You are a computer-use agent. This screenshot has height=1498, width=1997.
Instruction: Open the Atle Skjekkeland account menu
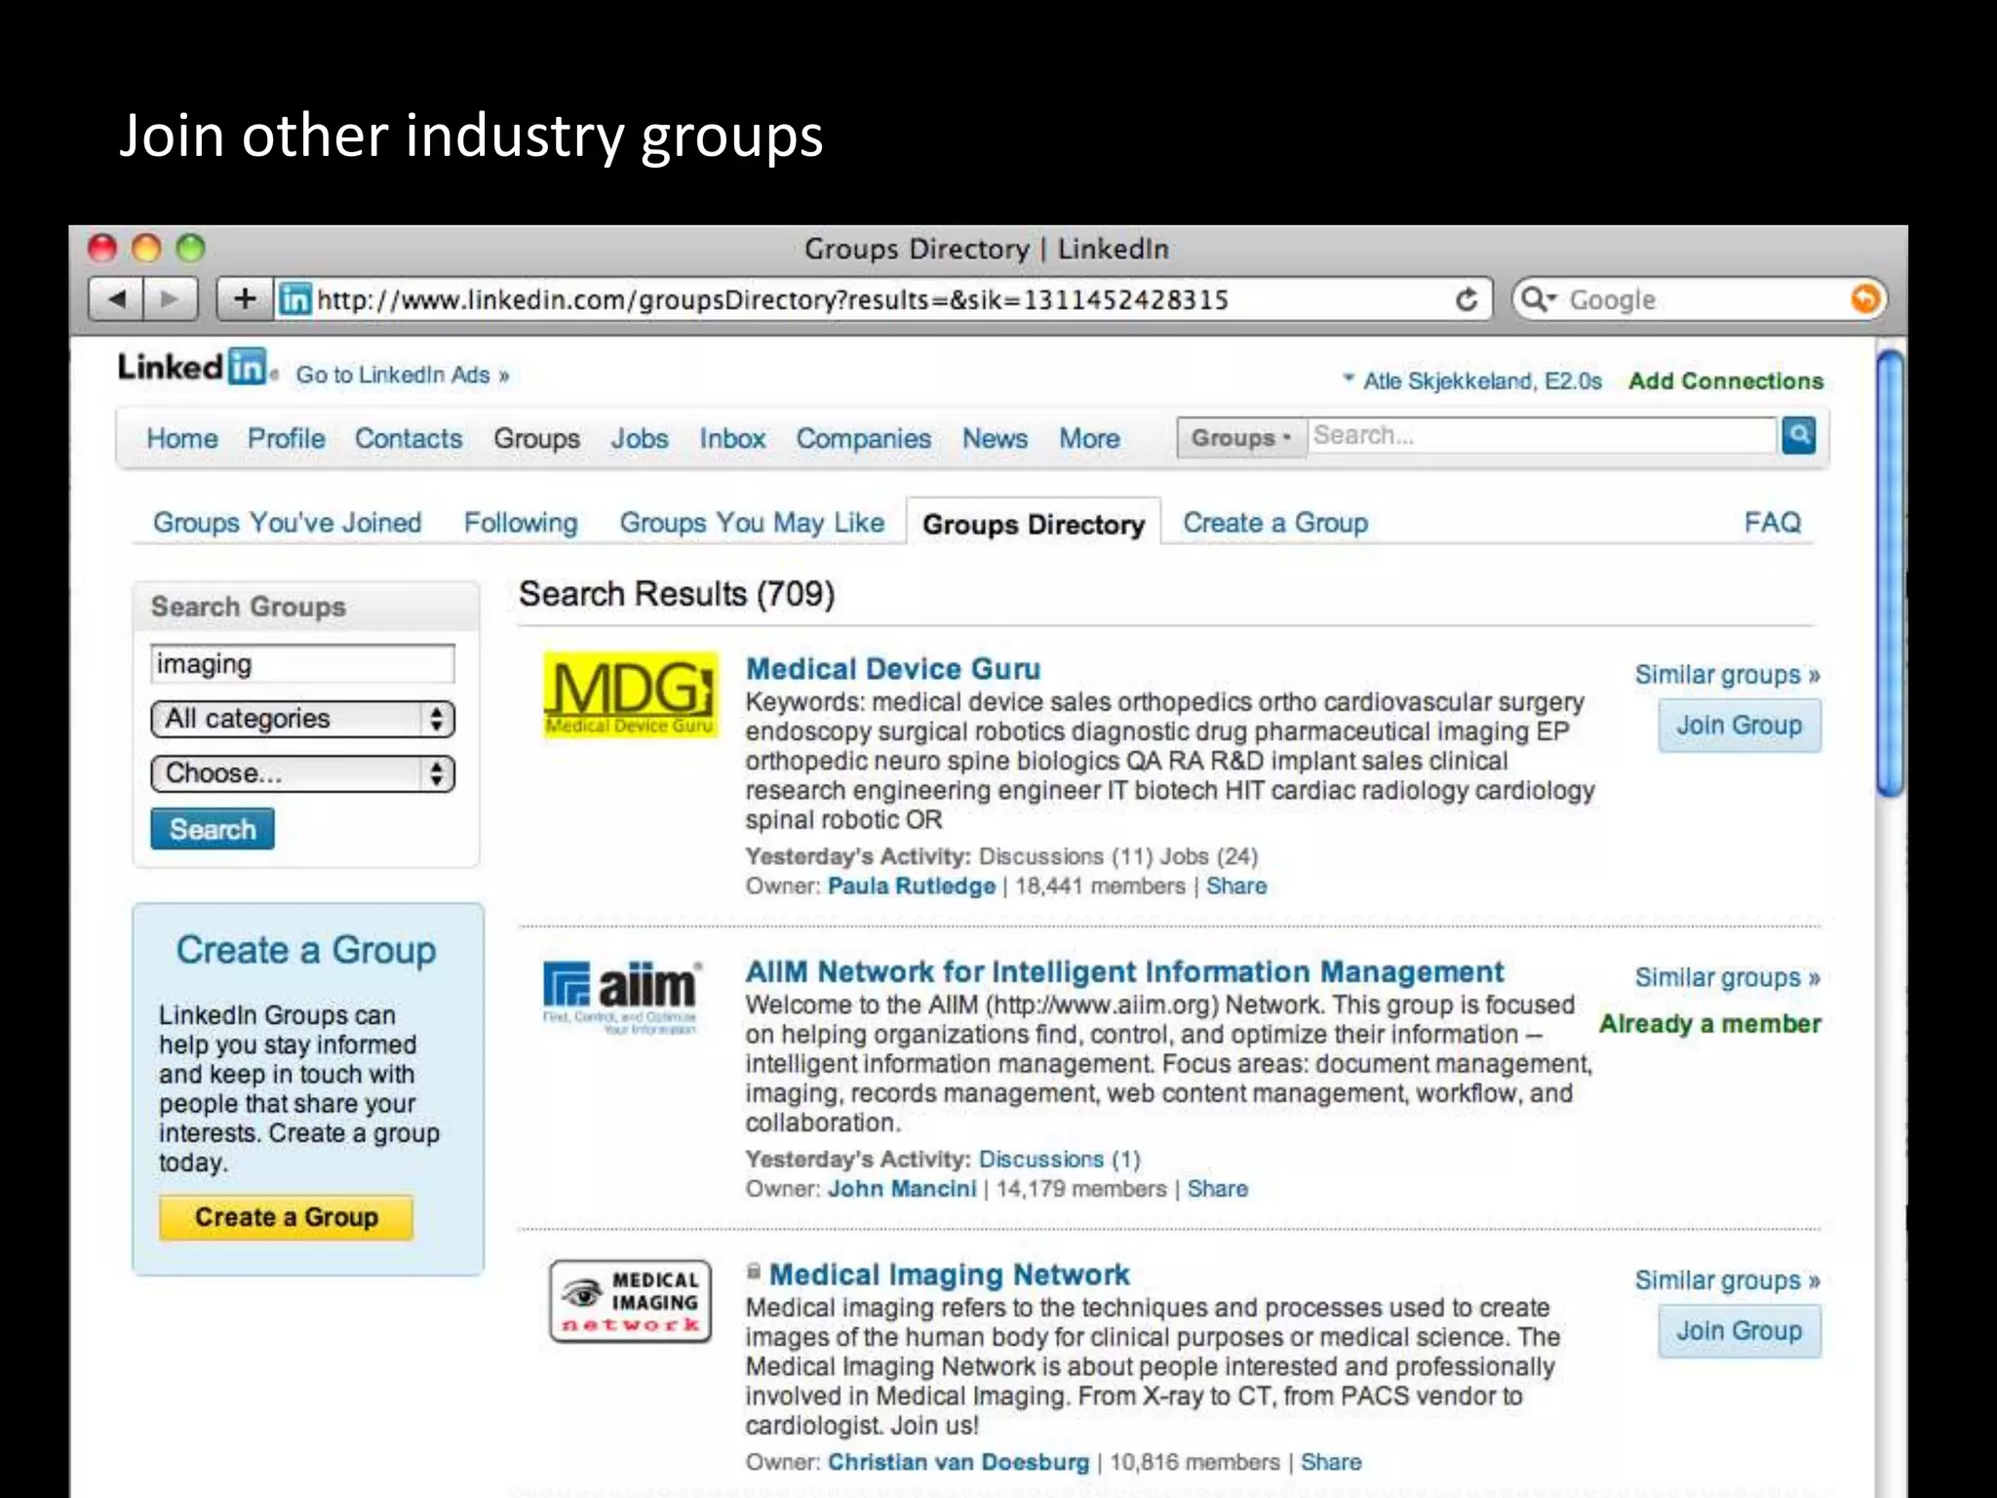pos(1472,380)
